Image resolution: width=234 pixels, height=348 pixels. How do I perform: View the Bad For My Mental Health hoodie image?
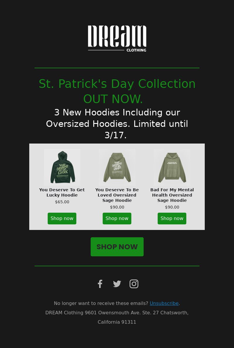pos(172,167)
